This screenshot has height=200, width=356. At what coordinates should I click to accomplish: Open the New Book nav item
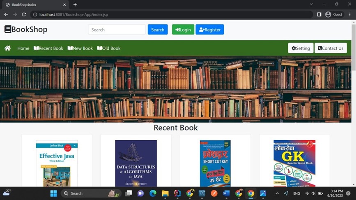80,48
